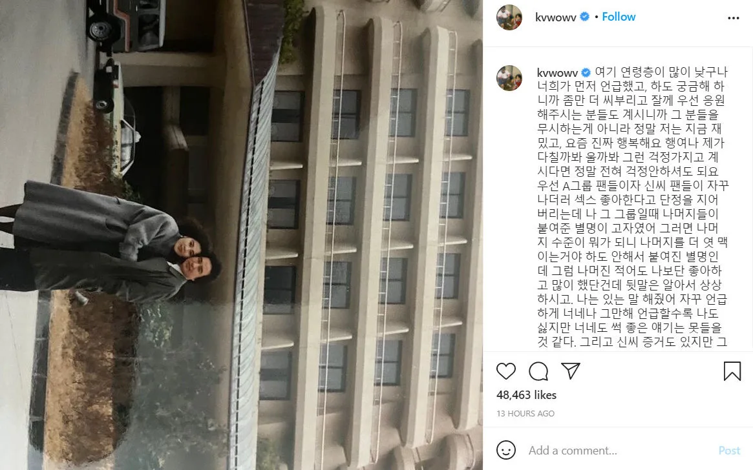Open the 13 HOURS AGO timestamp link
This screenshot has height=470, width=753.
coord(525,413)
